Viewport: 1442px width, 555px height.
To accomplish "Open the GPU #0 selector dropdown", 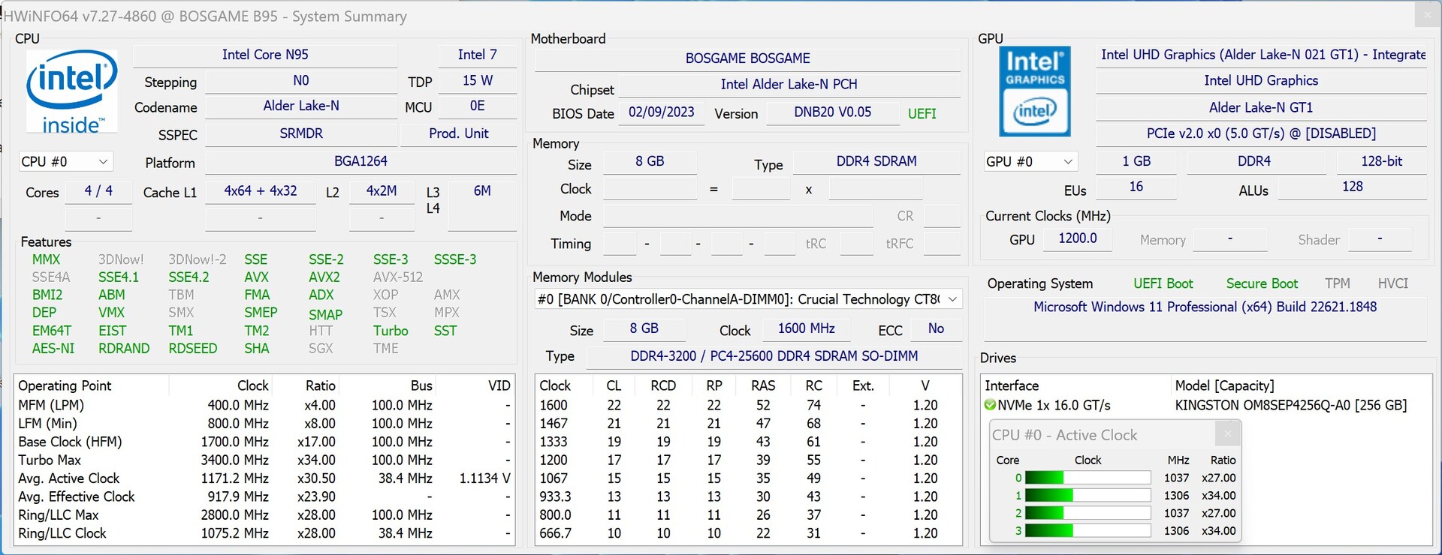I will point(1030,161).
